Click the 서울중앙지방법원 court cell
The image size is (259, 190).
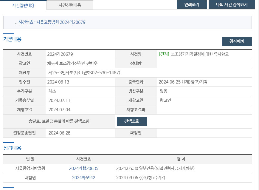(x=30, y=169)
